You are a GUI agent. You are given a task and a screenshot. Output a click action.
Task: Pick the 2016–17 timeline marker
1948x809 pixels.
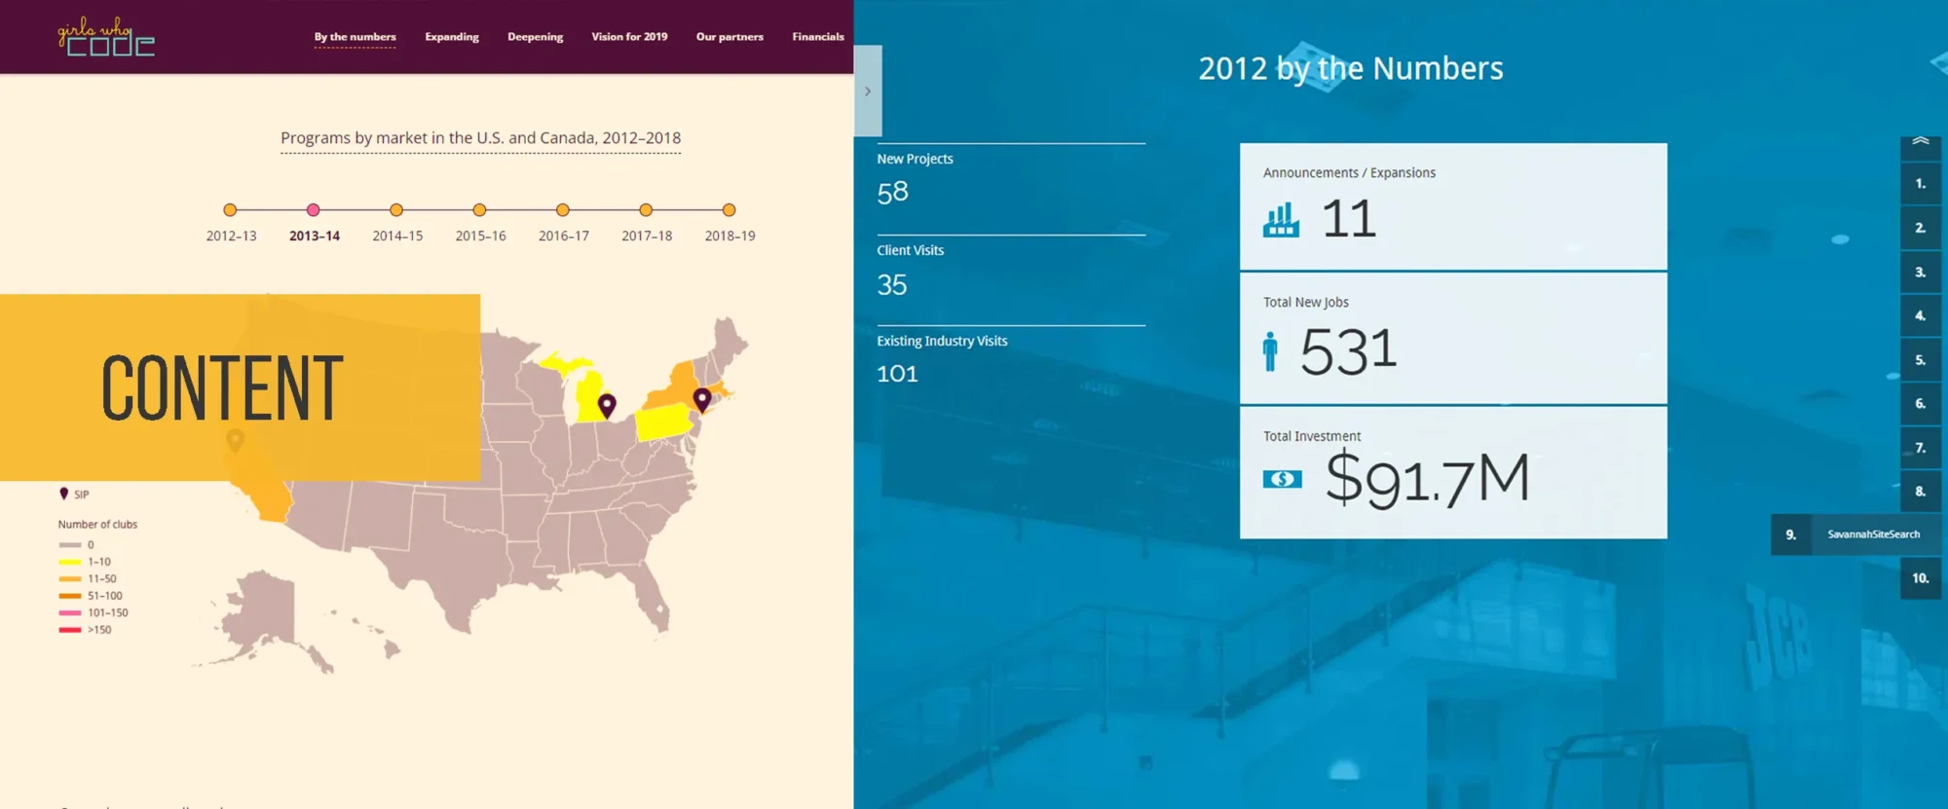(563, 210)
